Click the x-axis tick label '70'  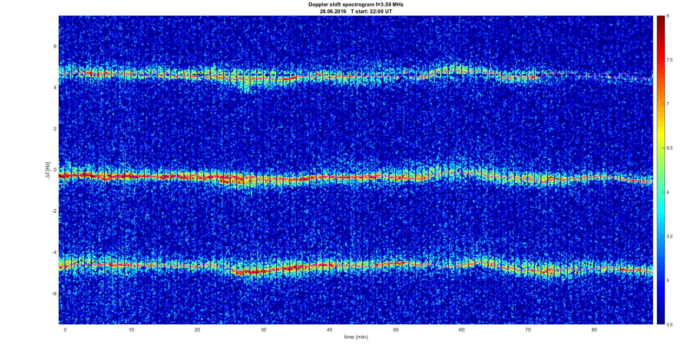528,330
